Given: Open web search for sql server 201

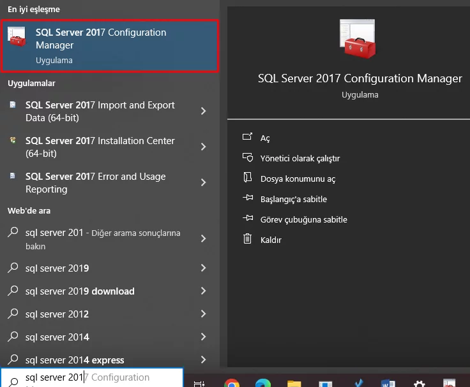Looking at the screenshot, I should pyautogui.click(x=103, y=239).
